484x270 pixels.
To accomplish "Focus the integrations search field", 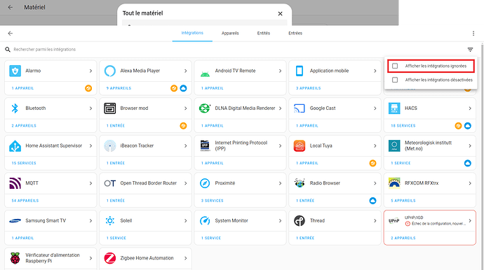I will click(234, 50).
